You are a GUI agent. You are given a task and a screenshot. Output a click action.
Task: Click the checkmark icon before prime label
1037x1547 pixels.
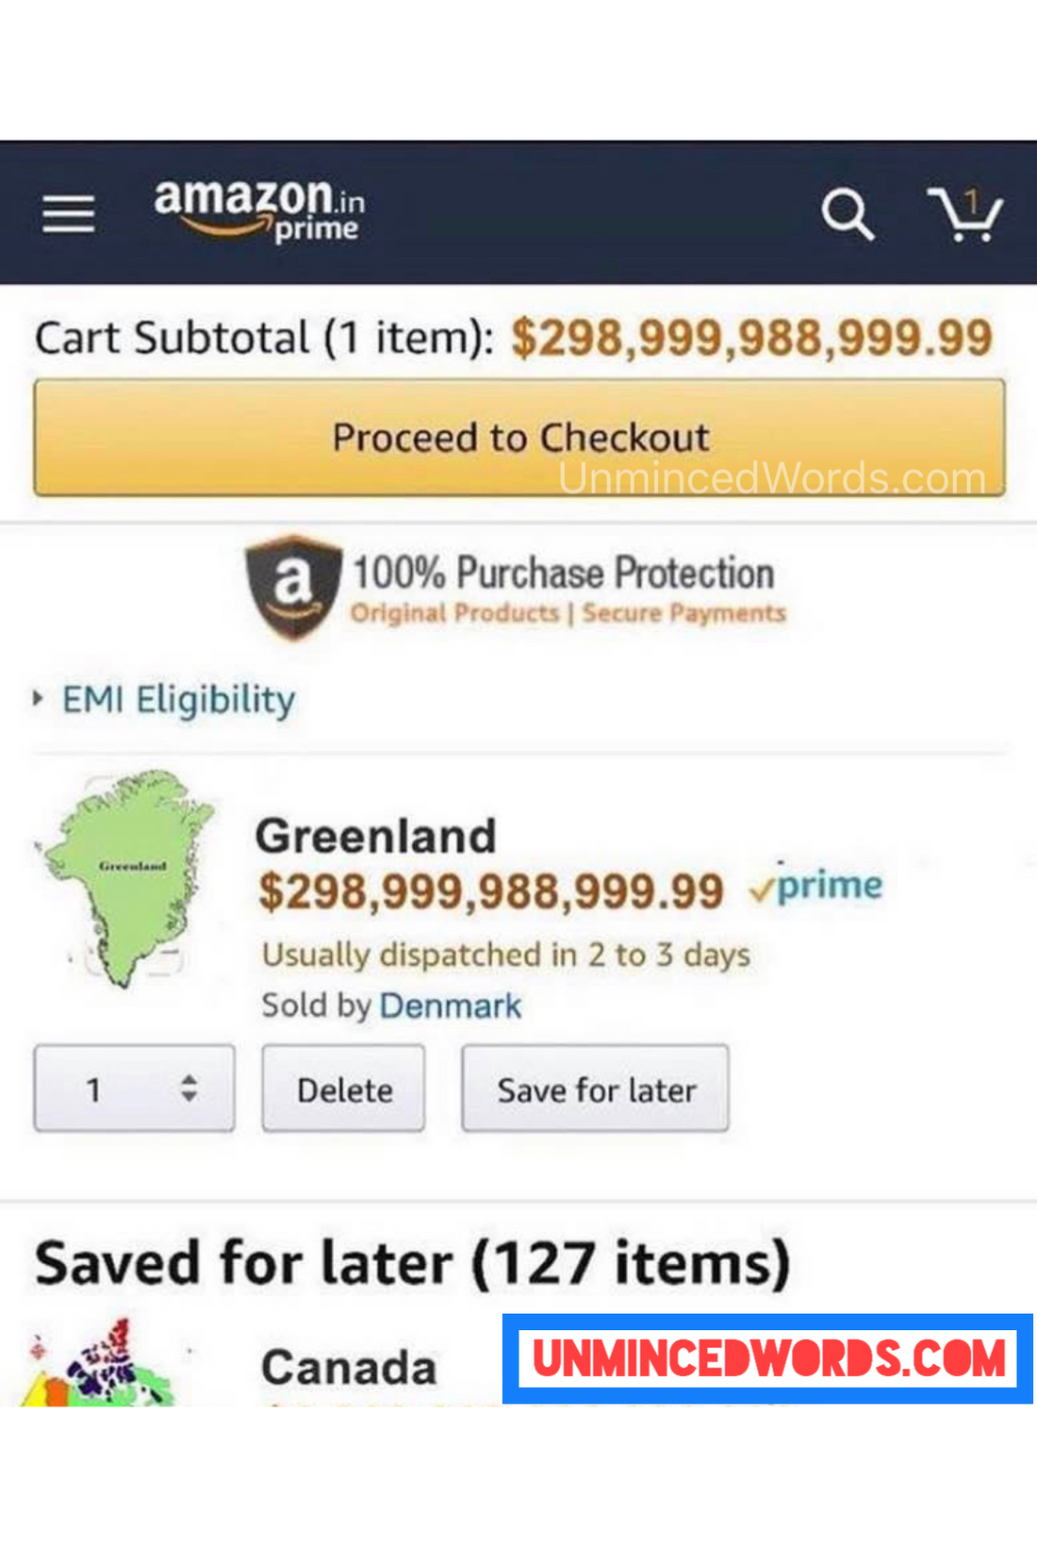pos(764,887)
